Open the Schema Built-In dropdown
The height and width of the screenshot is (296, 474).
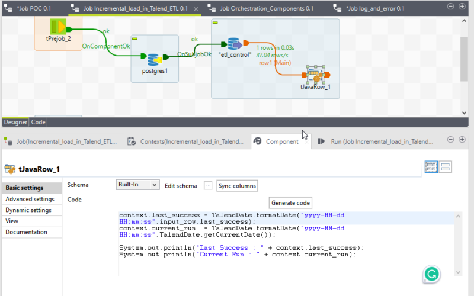pos(137,185)
